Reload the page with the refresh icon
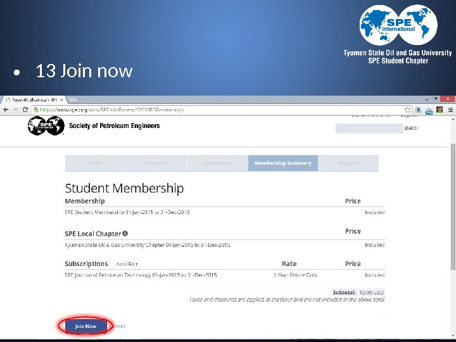Screen dimensions: 456x342 [25, 110]
